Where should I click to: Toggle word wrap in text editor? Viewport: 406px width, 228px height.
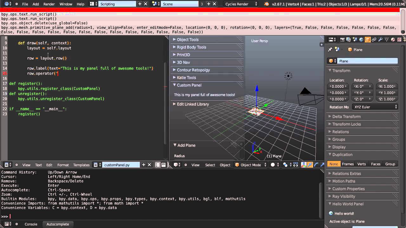click(163, 165)
